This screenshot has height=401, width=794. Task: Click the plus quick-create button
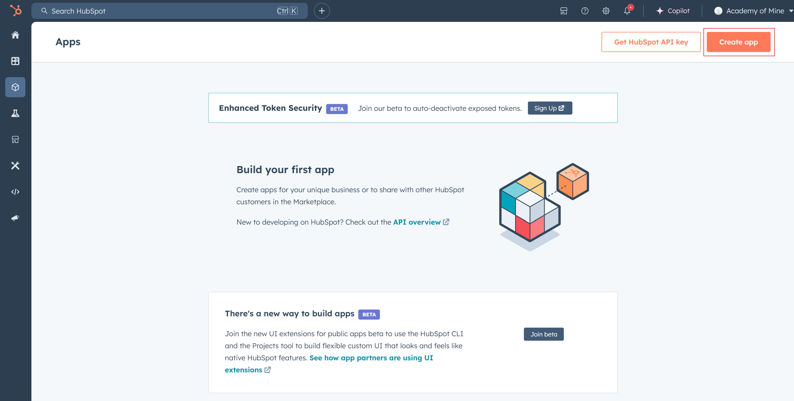321,11
